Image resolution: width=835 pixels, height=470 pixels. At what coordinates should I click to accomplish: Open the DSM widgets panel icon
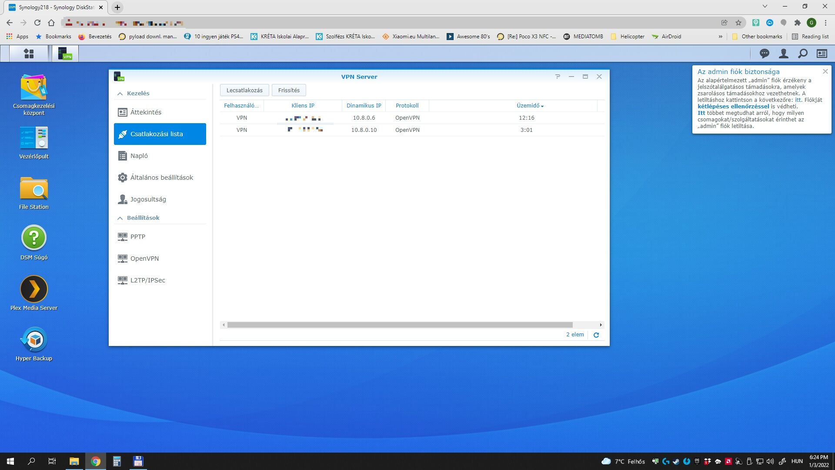point(822,54)
